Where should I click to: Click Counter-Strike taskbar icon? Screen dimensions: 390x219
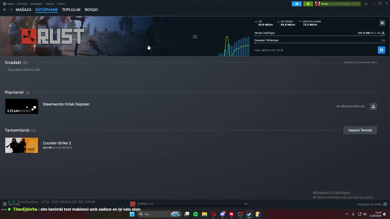pyautogui.click(x=258, y=214)
